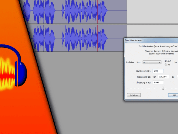Viewport: 178px width, 134px height.
Task: Select the 'Auf' radio button
Action: point(166,61)
